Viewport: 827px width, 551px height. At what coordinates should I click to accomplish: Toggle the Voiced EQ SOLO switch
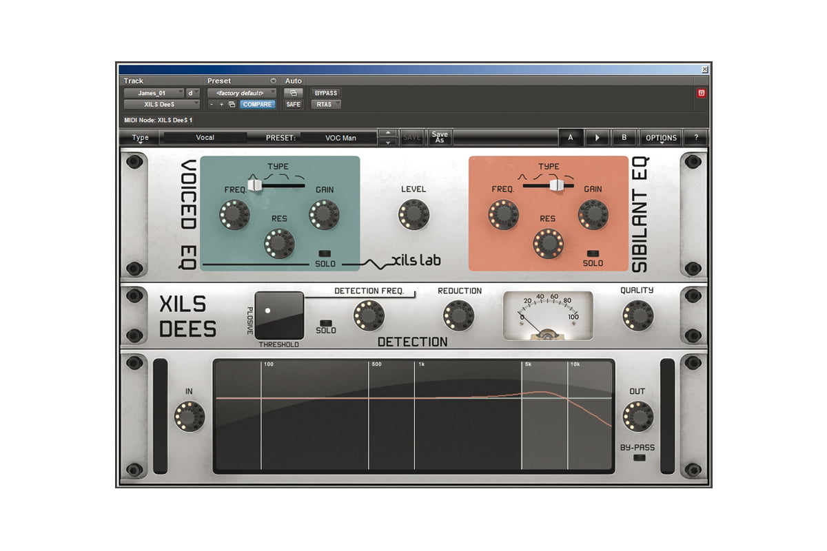tap(325, 253)
